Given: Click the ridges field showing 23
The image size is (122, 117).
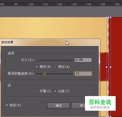Looking at the screenshot, I should click(83, 74).
